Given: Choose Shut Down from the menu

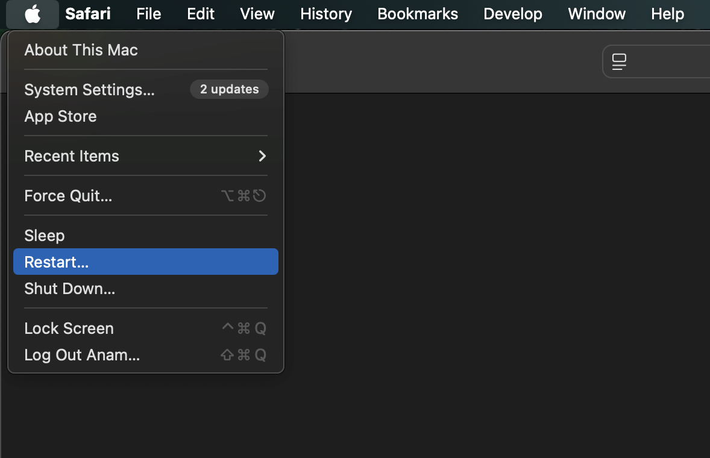Looking at the screenshot, I should [x=69, y=288].
